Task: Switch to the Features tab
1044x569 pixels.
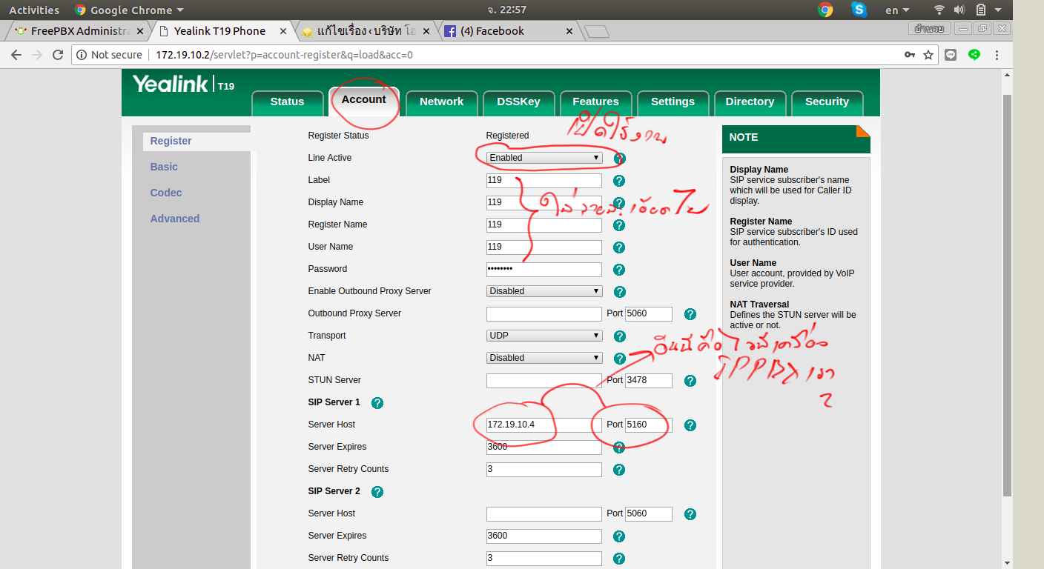Action: pos(595,102)
